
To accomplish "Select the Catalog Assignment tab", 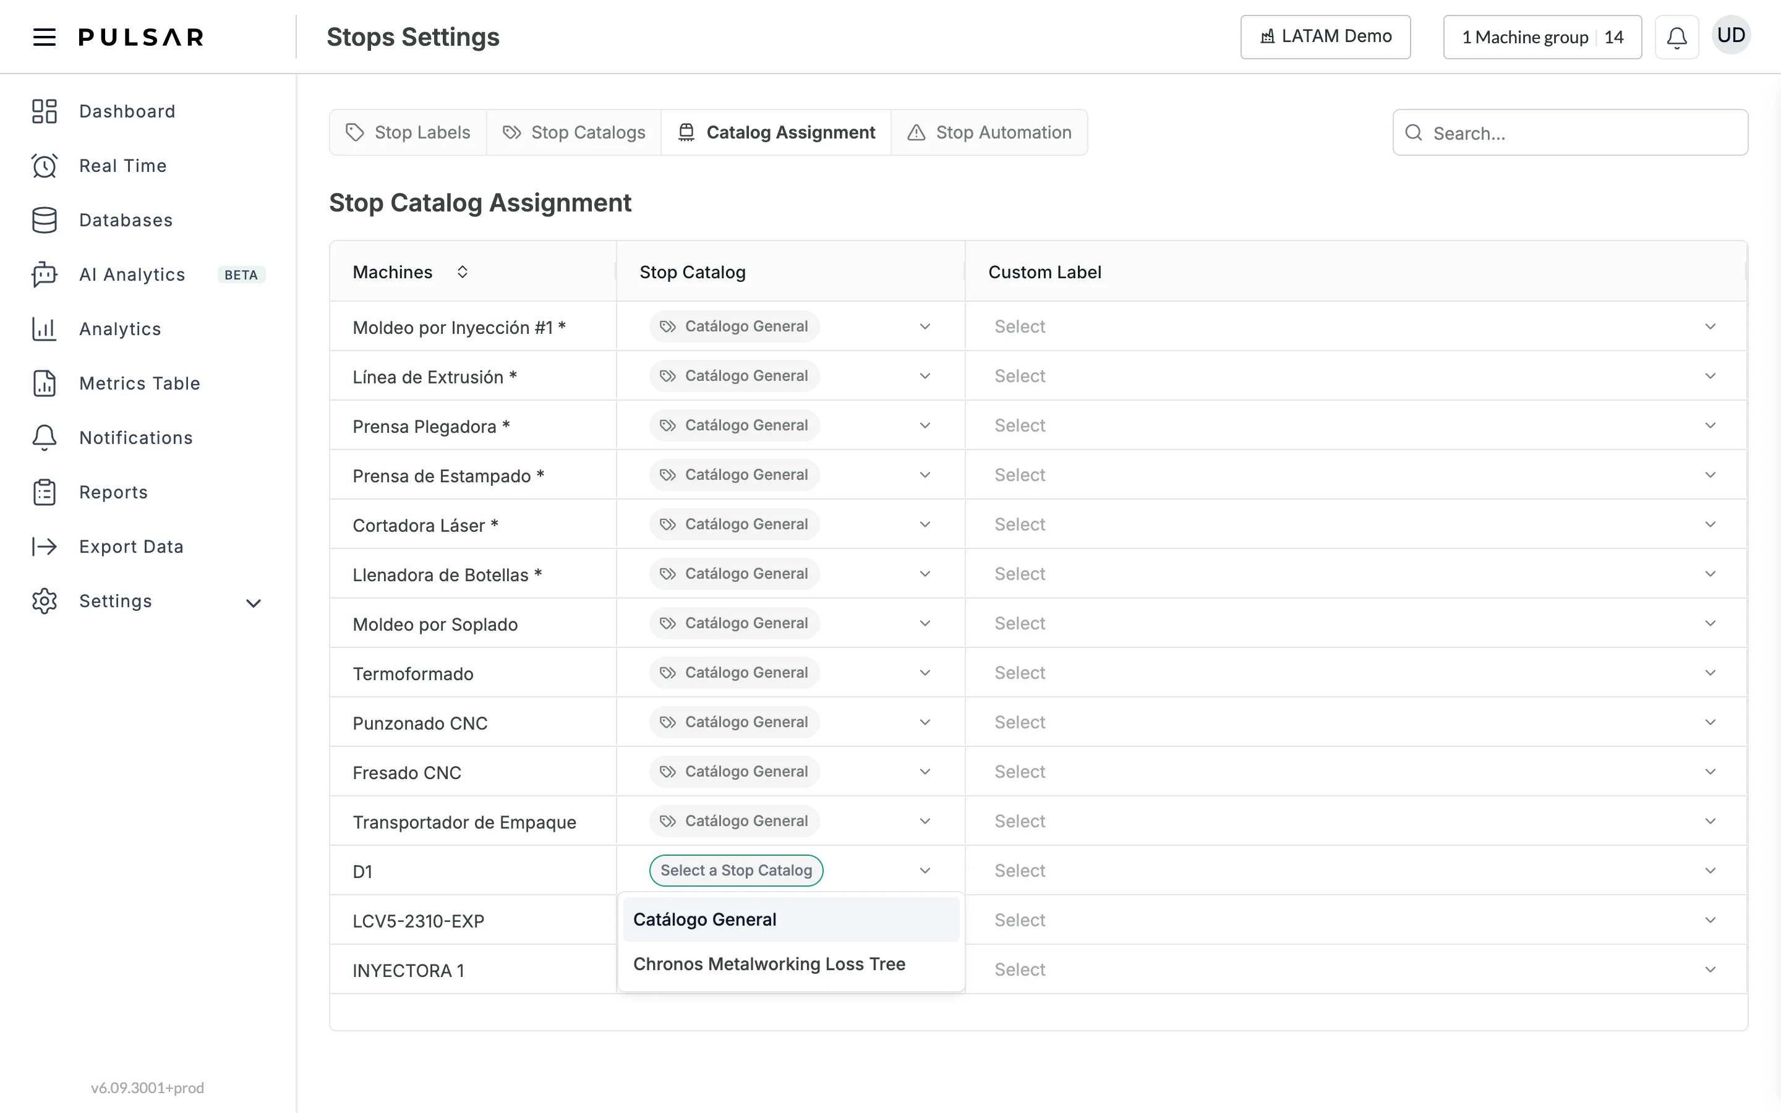I will pos(777,132).
